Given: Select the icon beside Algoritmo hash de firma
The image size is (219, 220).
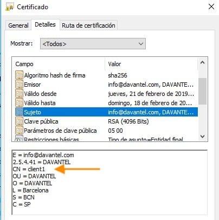Looking at the screenshot, I should point(19,75).
